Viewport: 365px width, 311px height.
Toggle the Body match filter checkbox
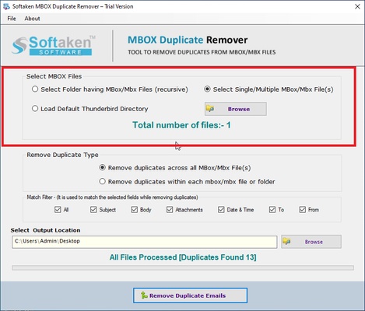134,209
